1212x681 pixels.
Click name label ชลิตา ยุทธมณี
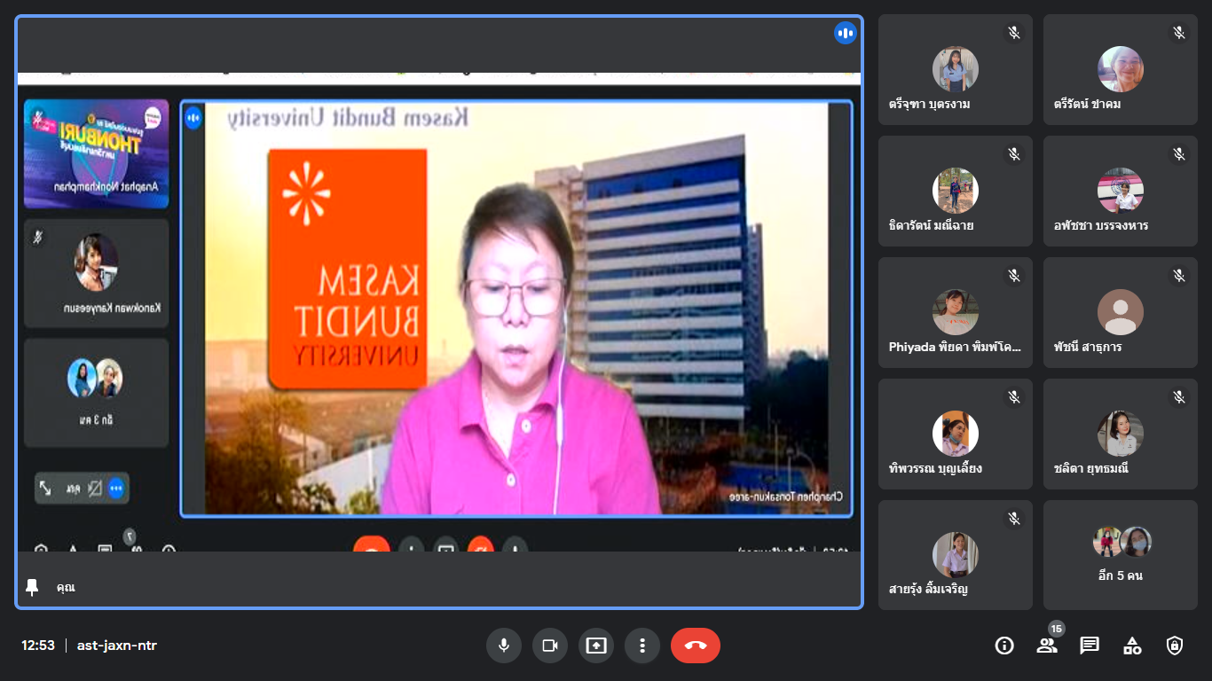pos(1090,468)
